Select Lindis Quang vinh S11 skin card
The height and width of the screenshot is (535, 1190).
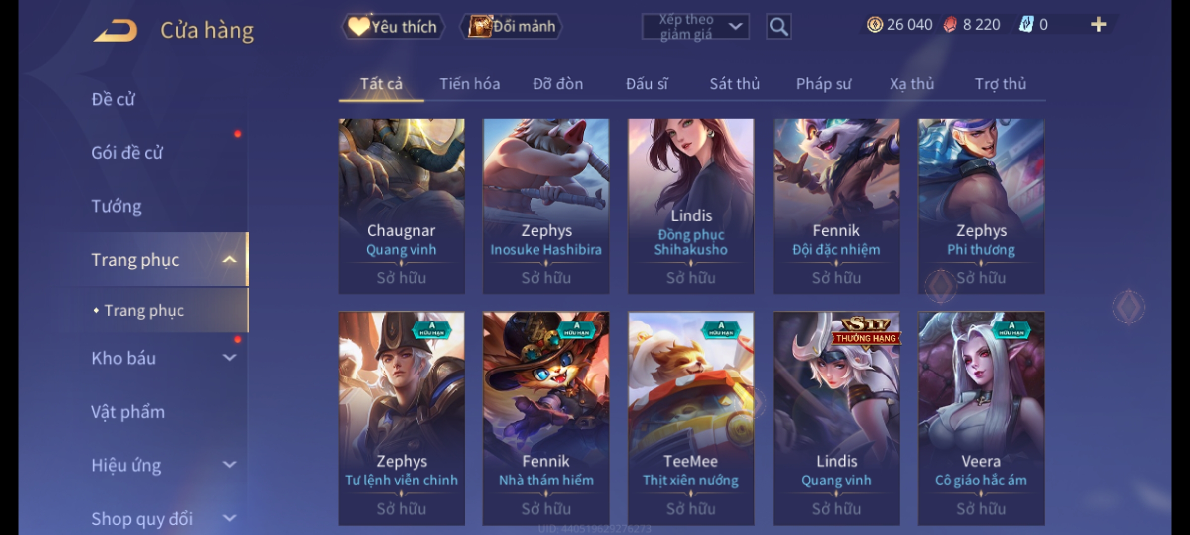tap(836, 418)
